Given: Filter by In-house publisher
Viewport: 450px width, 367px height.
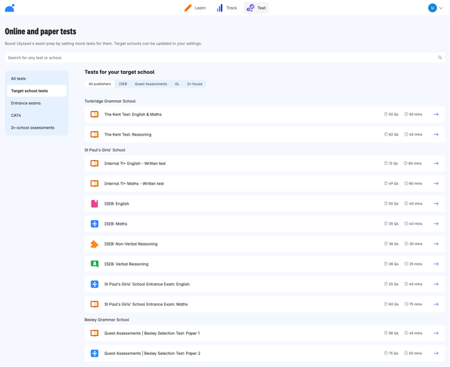Looking at the screenshot, I should 195,84.
